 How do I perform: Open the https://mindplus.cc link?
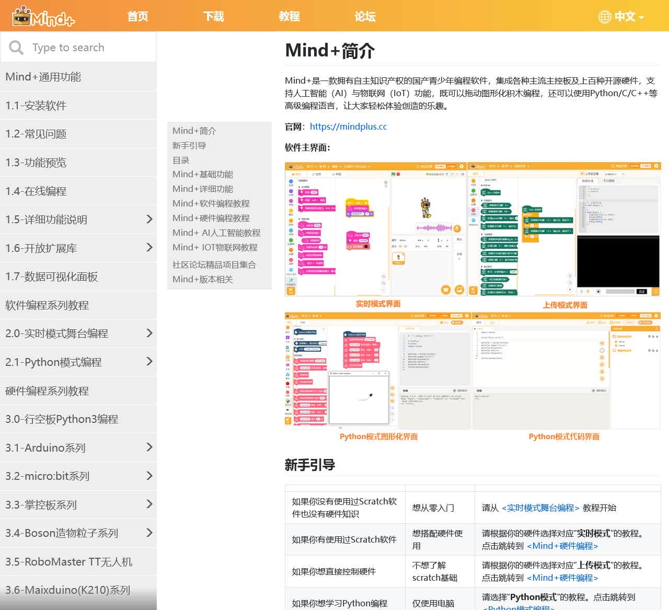[x=348, y=126]
